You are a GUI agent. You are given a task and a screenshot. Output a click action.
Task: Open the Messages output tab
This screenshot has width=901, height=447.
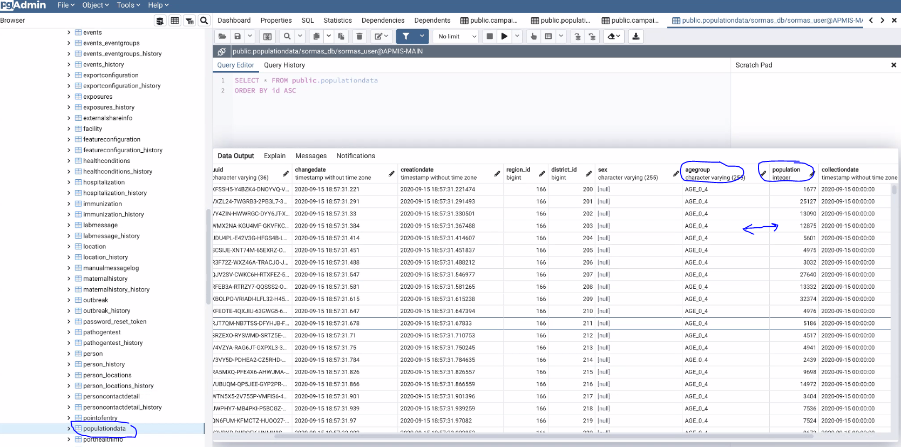[x=311, y=156]
